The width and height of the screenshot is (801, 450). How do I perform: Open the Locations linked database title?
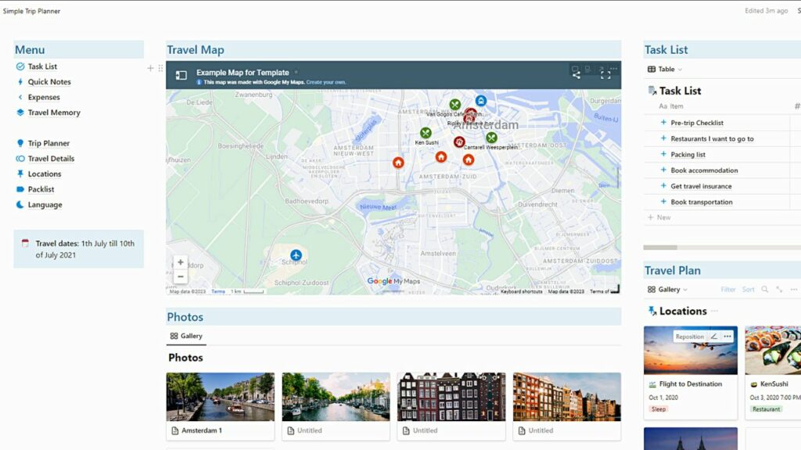point(683,311)
